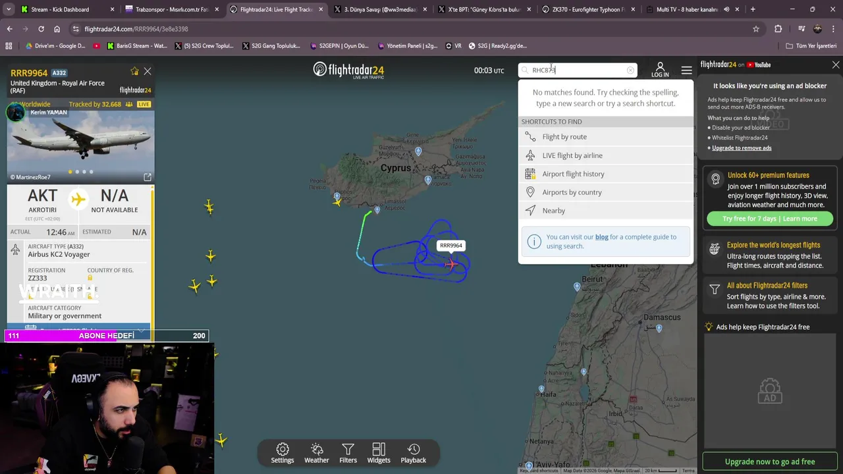Image resolution: width=843 pixels, height=474 pixels.
Task: Open the LOG IN user icon
Action: coord(660,70)
